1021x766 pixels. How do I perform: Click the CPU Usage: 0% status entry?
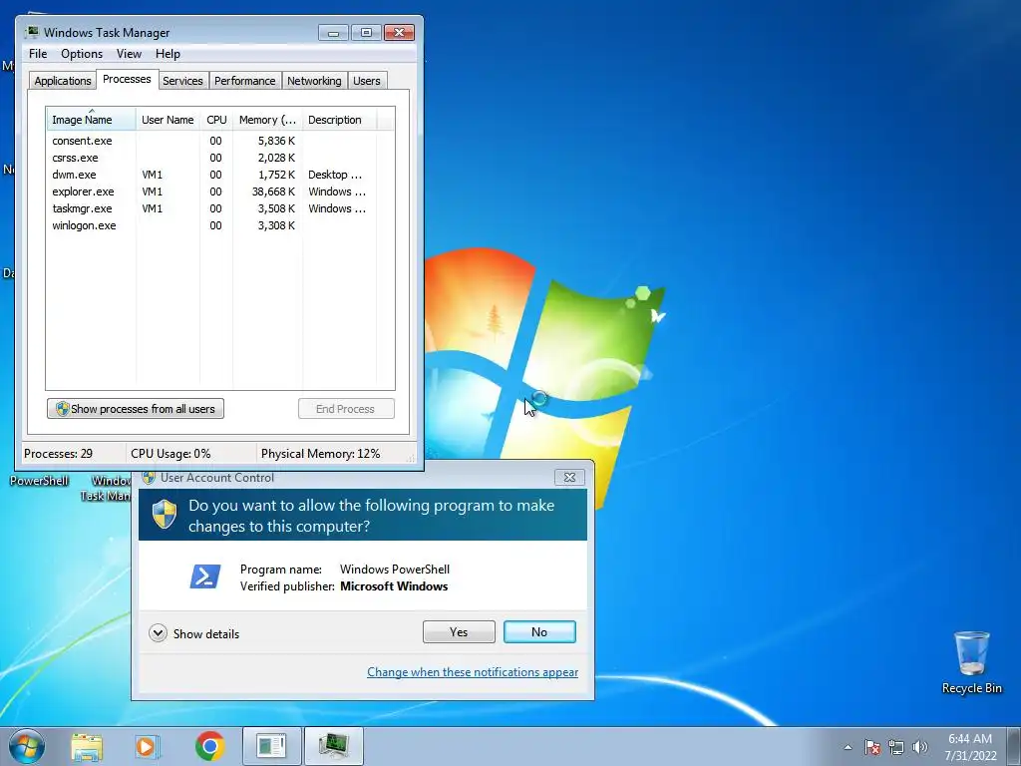[x=170, y=454]
